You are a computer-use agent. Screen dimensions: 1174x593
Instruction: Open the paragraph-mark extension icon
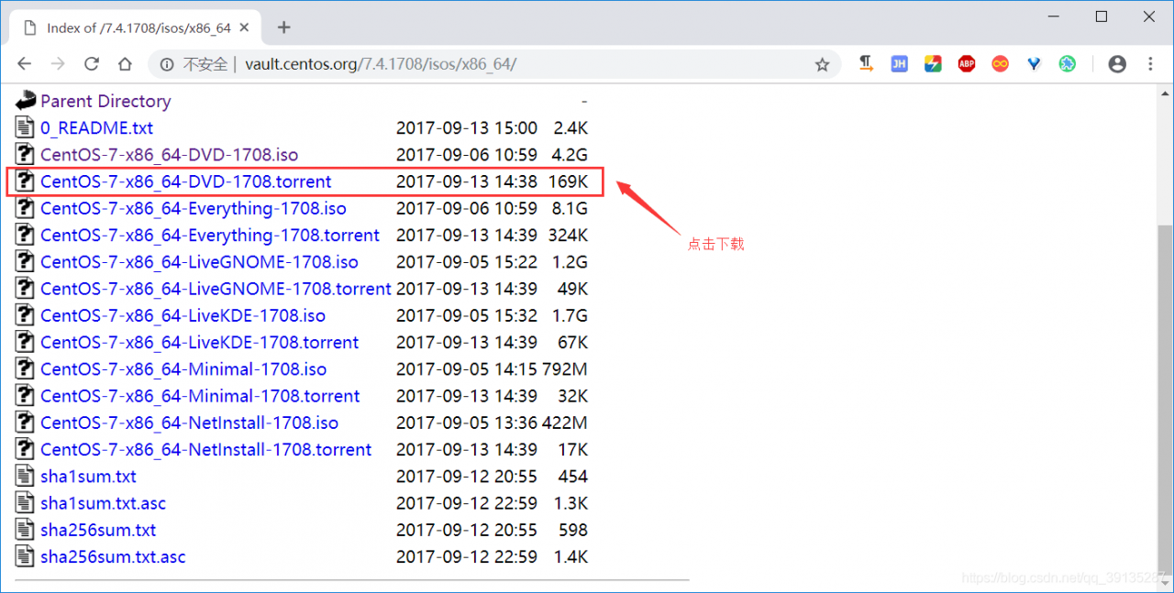click(x=866, y=64)
